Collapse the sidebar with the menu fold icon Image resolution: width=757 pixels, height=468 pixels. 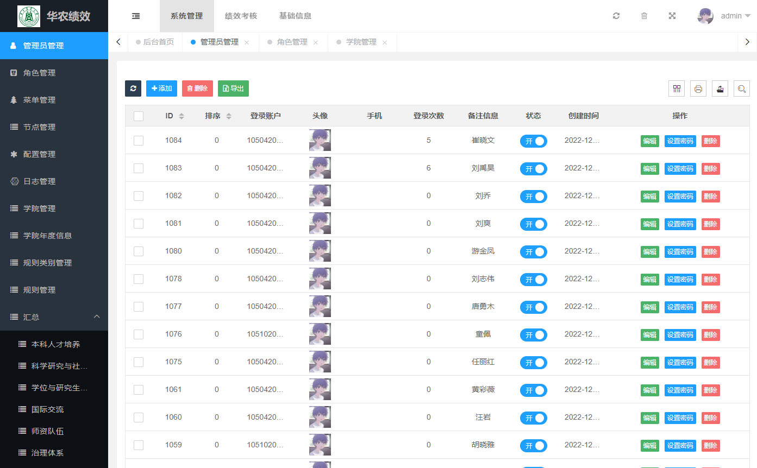point(136,16)
